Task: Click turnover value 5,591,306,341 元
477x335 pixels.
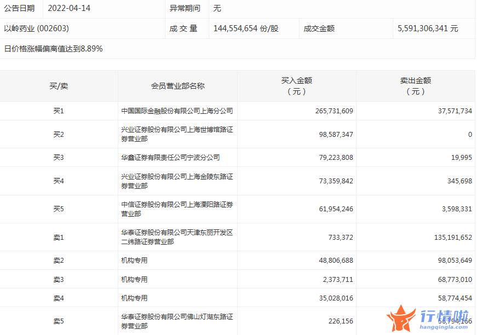Action: 428,28
